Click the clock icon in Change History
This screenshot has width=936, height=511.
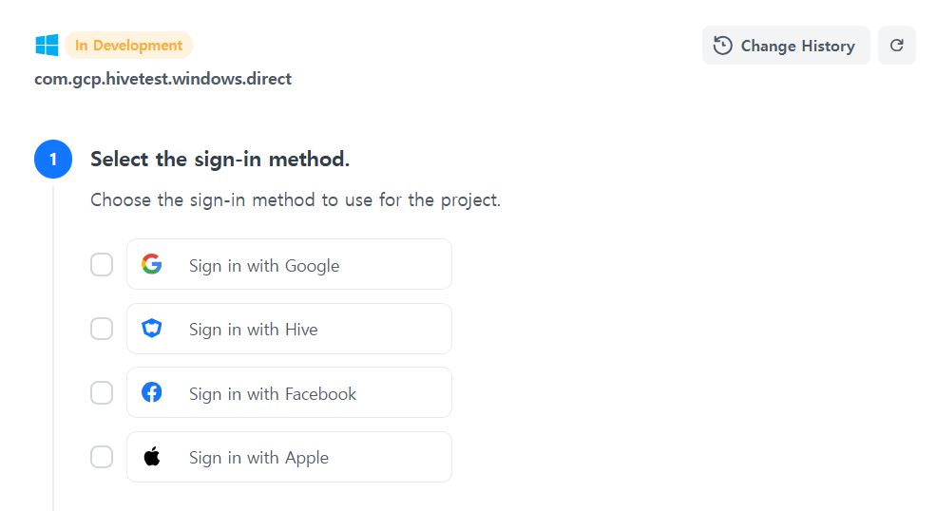[x=723, y=46]
